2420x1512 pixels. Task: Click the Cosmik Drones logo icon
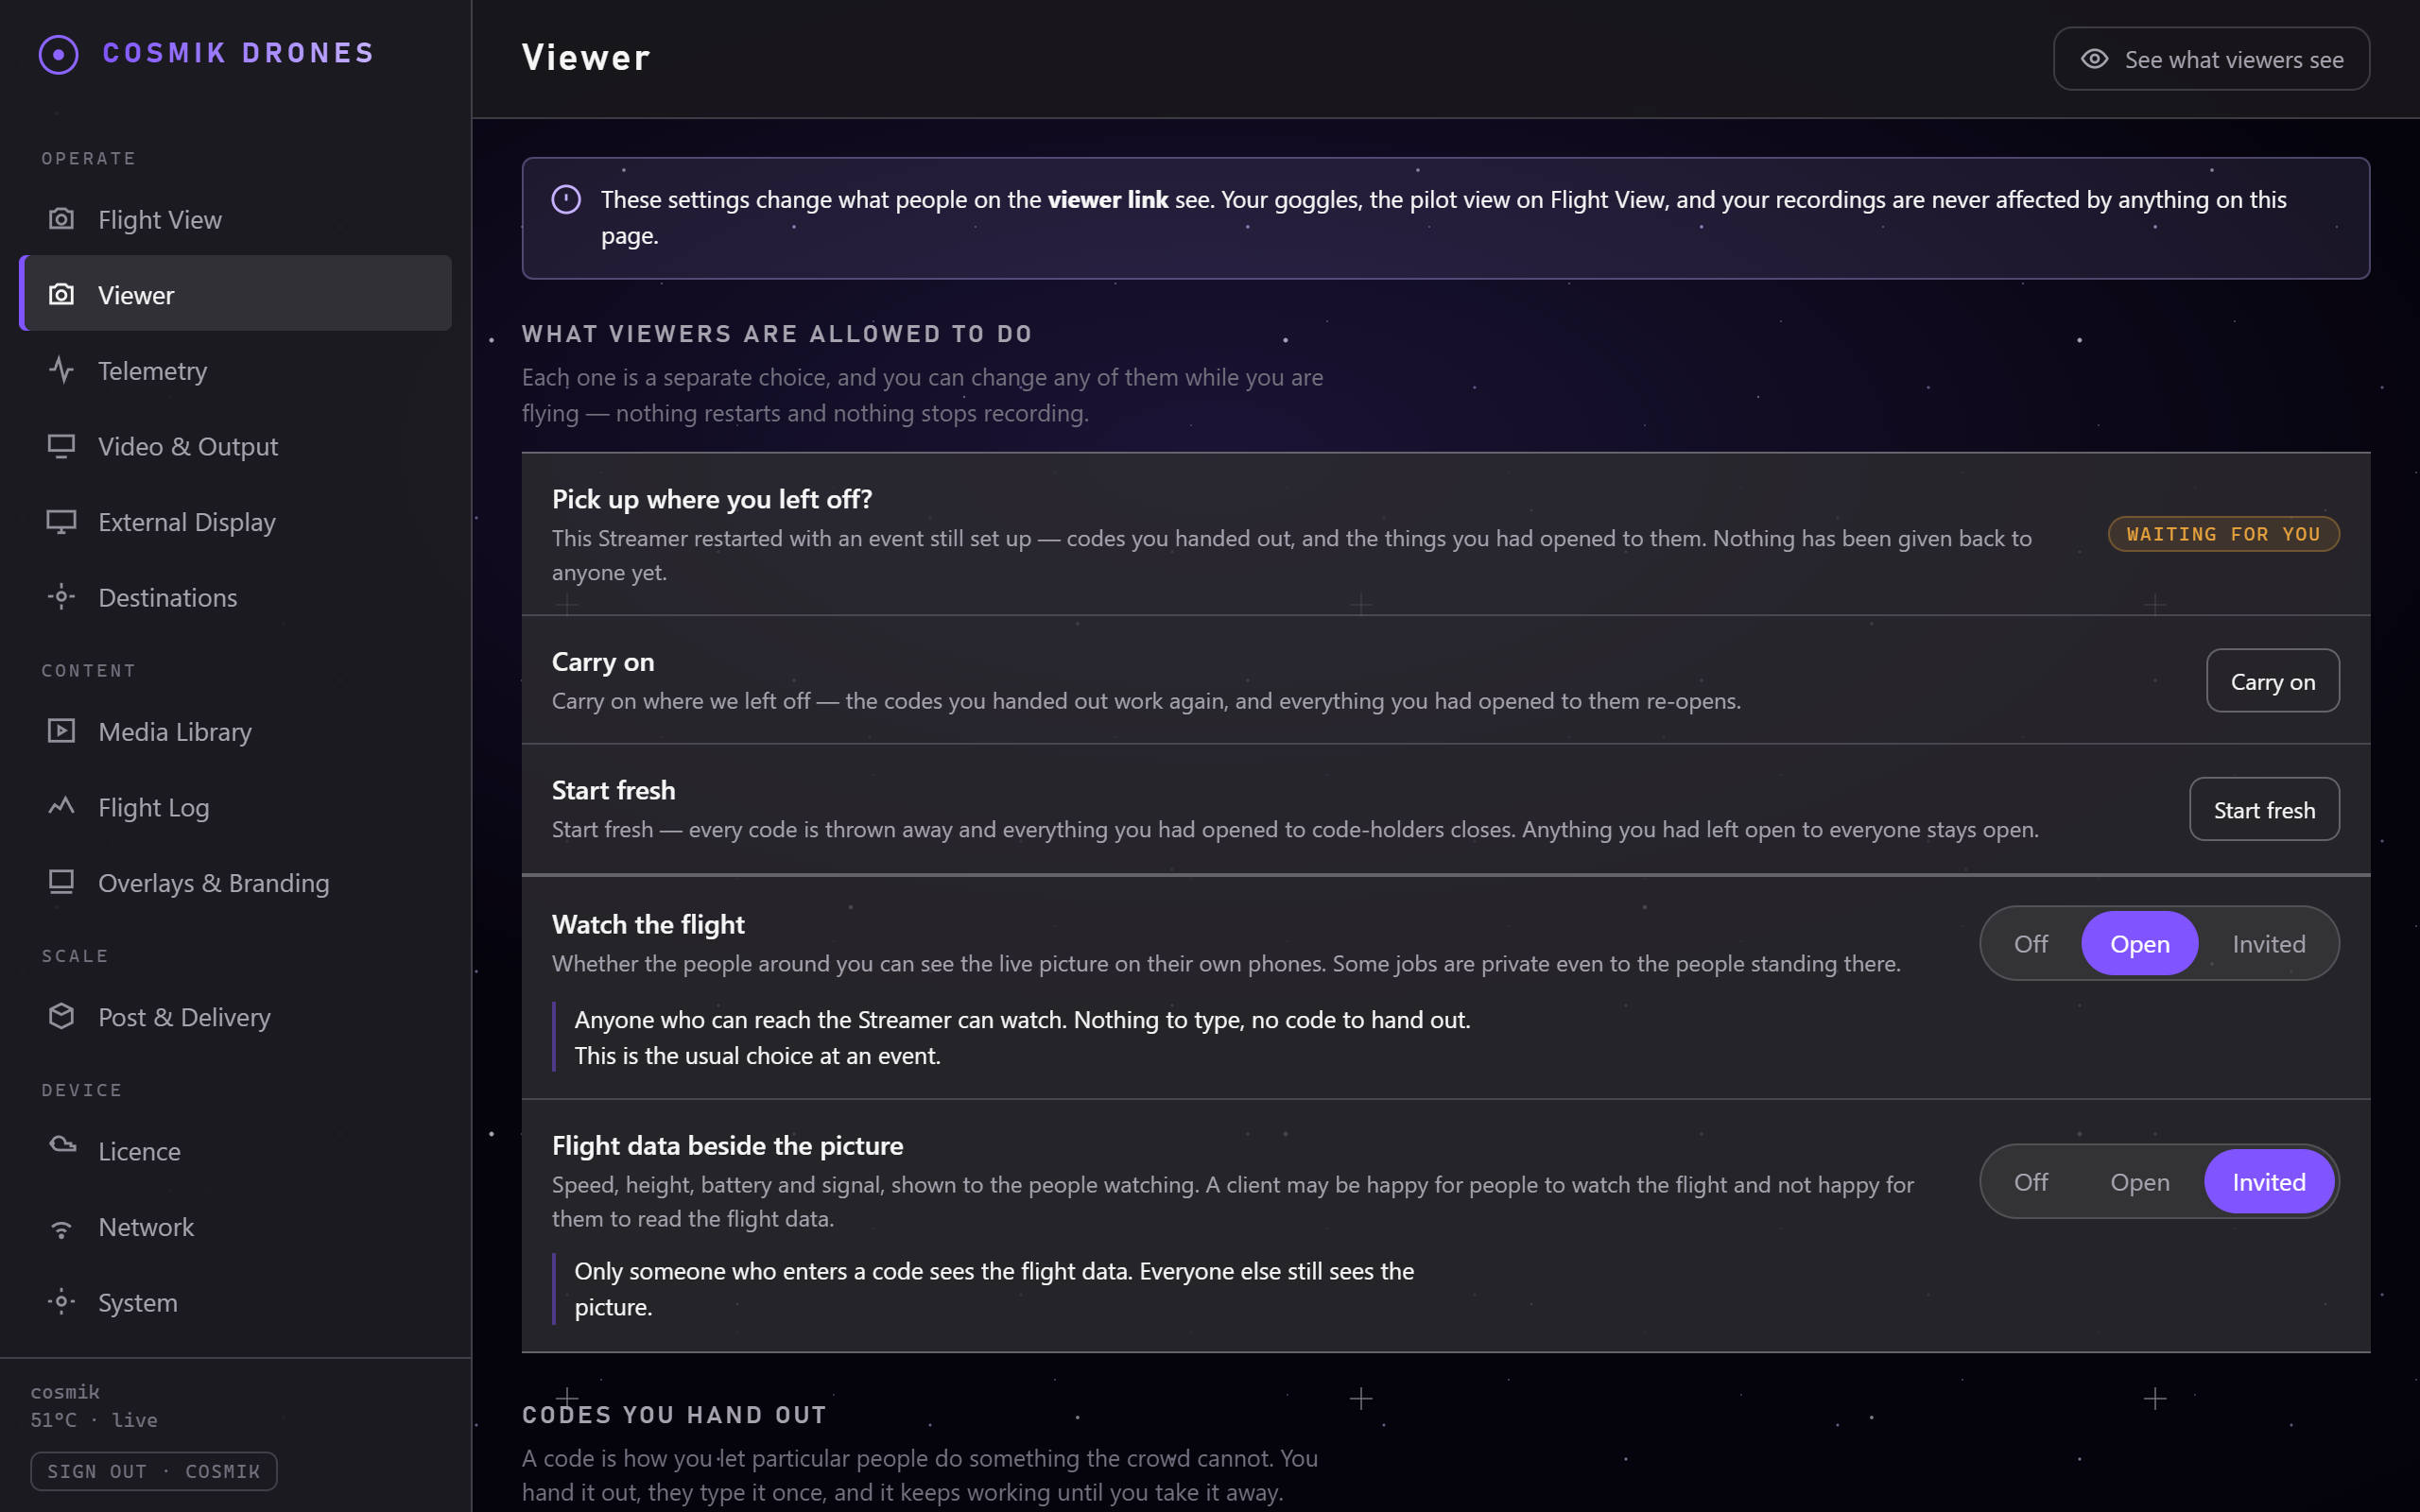59,54
